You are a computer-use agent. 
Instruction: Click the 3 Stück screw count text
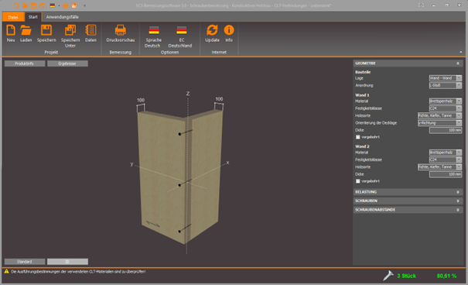click(406, 276)
